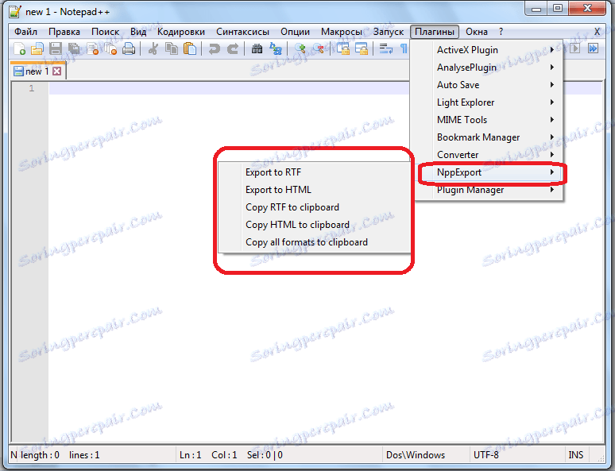Click the Save floppy disk icon
This screenshot has width=615, height=471.
(x=56, y=49)
